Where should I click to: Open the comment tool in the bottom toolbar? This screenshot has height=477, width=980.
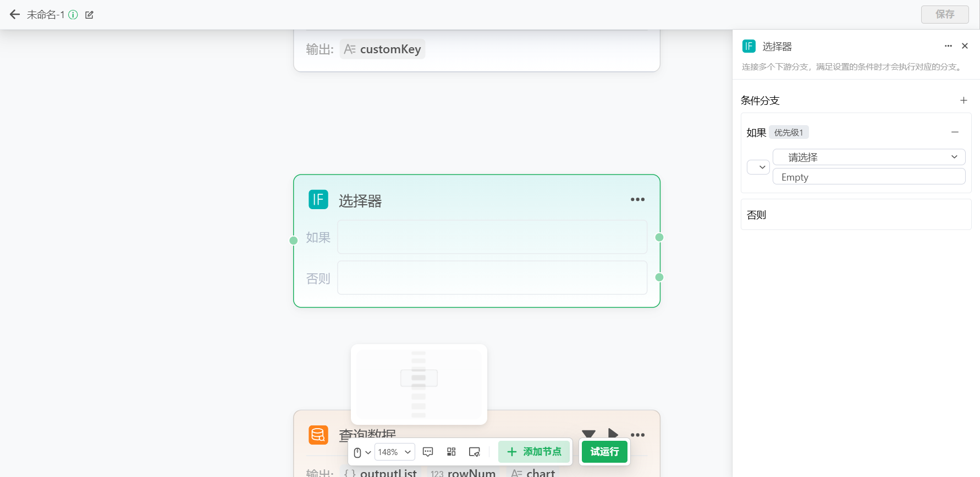428,452
